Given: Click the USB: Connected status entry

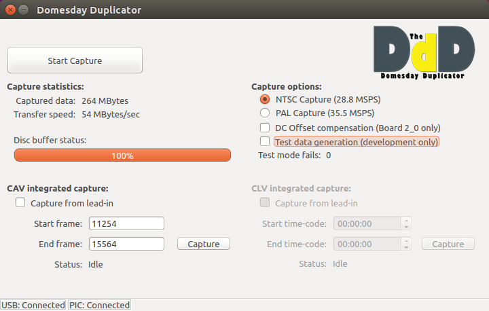Looking at the screenshot, I should [x=33, y=305].
